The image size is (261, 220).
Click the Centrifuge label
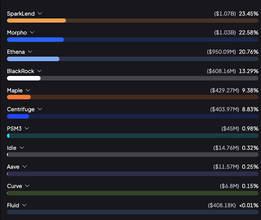click(21, 110)
